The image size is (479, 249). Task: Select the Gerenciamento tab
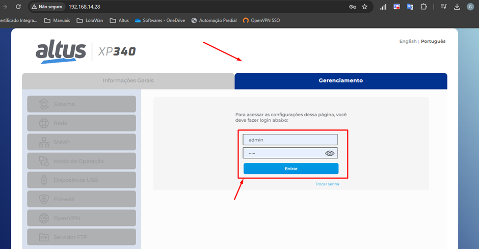point(340,81)
